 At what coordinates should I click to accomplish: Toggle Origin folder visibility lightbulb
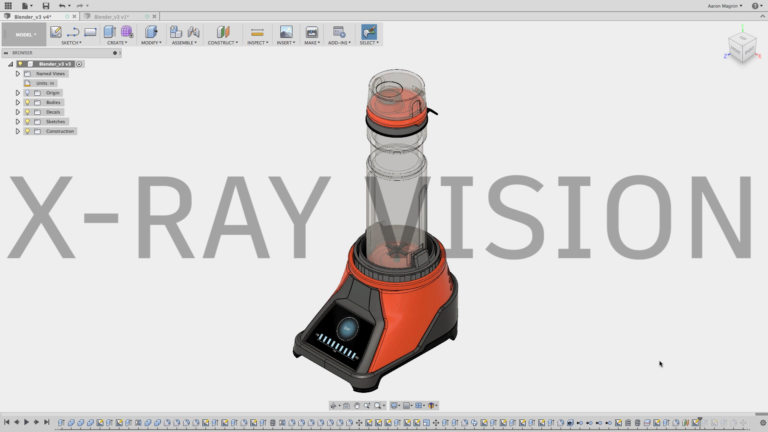point(28,93)
